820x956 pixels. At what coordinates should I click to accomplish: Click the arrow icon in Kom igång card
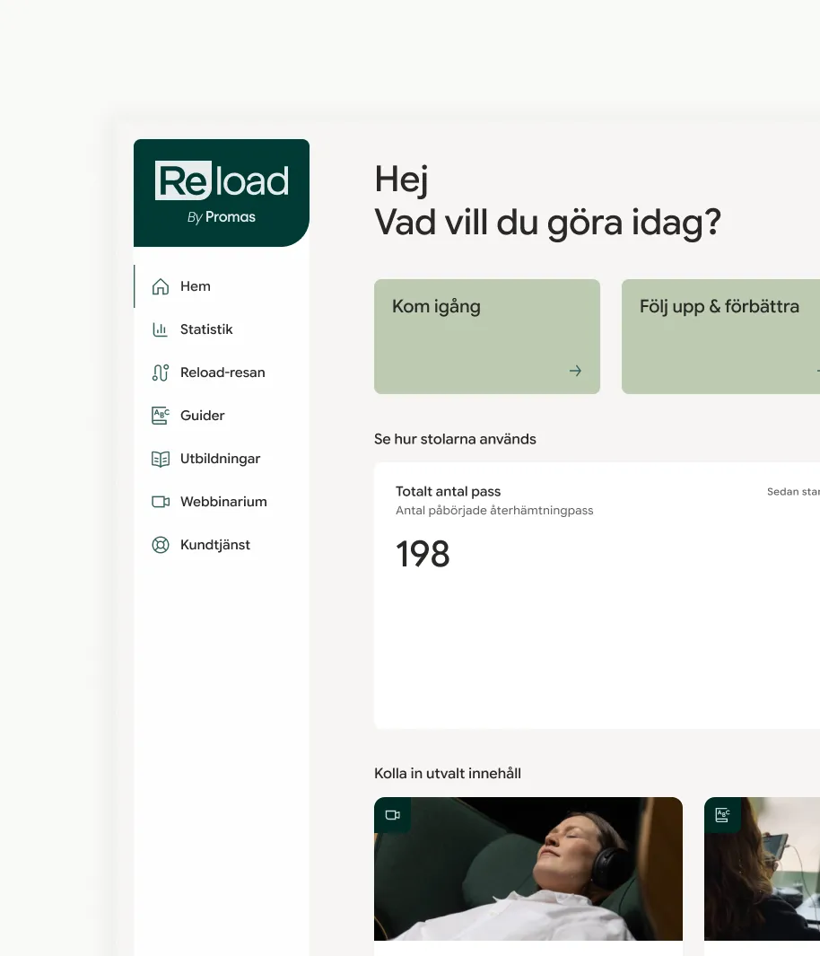pyautogui.click(x=575, y=371)
